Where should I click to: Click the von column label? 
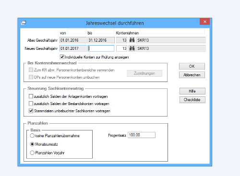(x=63, y=33)
